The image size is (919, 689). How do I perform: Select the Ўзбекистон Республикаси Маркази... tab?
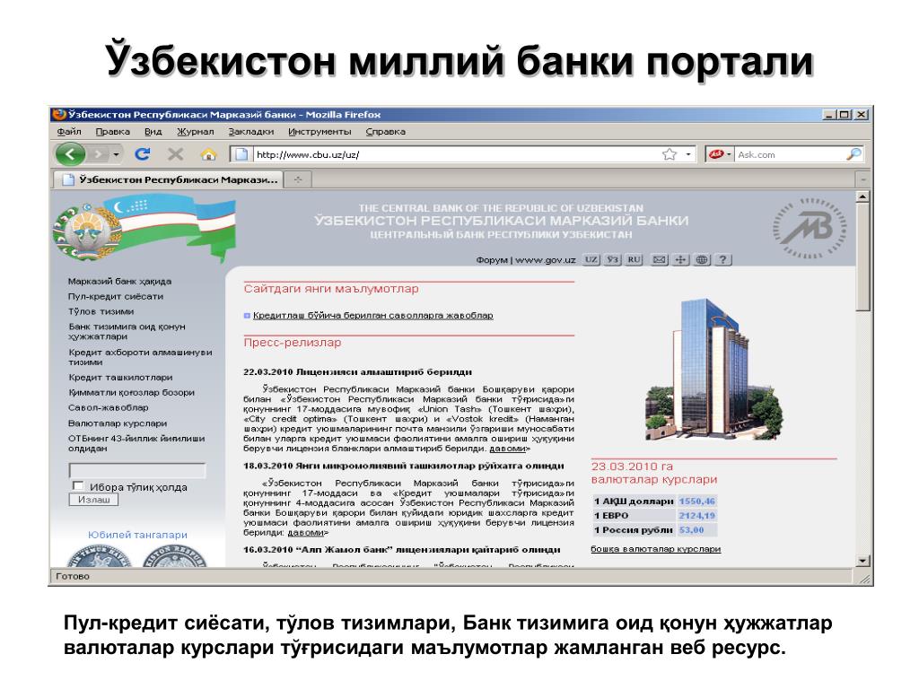click(168, 179)
